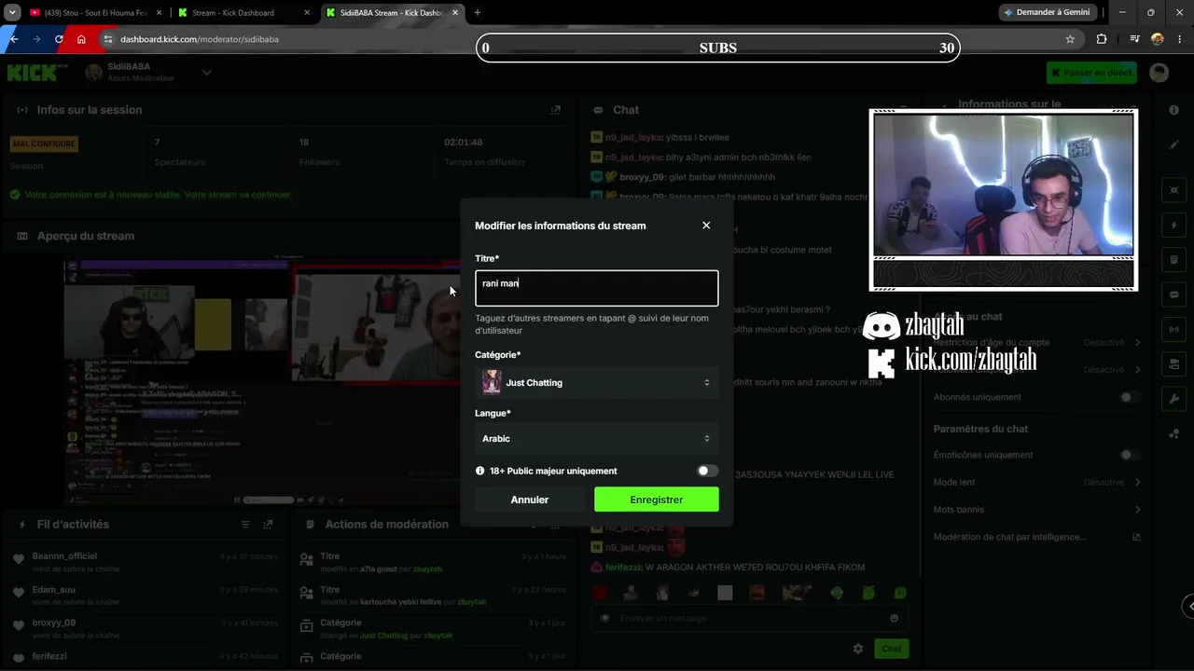This screenshot has height=671, width=1194.
Task: Open the browser extensions menu
Action: pyautogui.click(x=1102, y=39)
